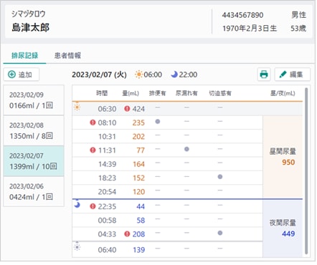The image size is (317, 265).
Task: Click the 18:23 time cell
Action: tap(107, 178)
